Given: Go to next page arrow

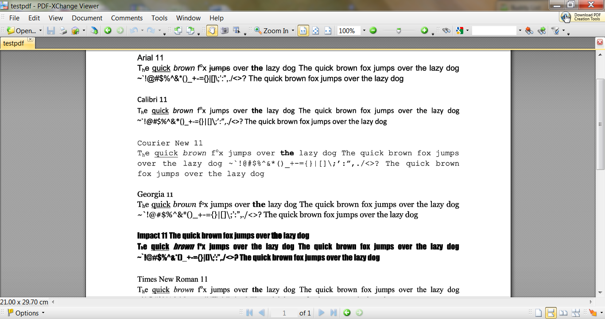Looking at the screenshot, I should pos(322,313).
